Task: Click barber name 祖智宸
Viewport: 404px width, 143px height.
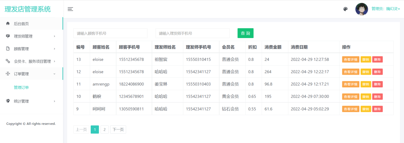Action: point(161,60)
